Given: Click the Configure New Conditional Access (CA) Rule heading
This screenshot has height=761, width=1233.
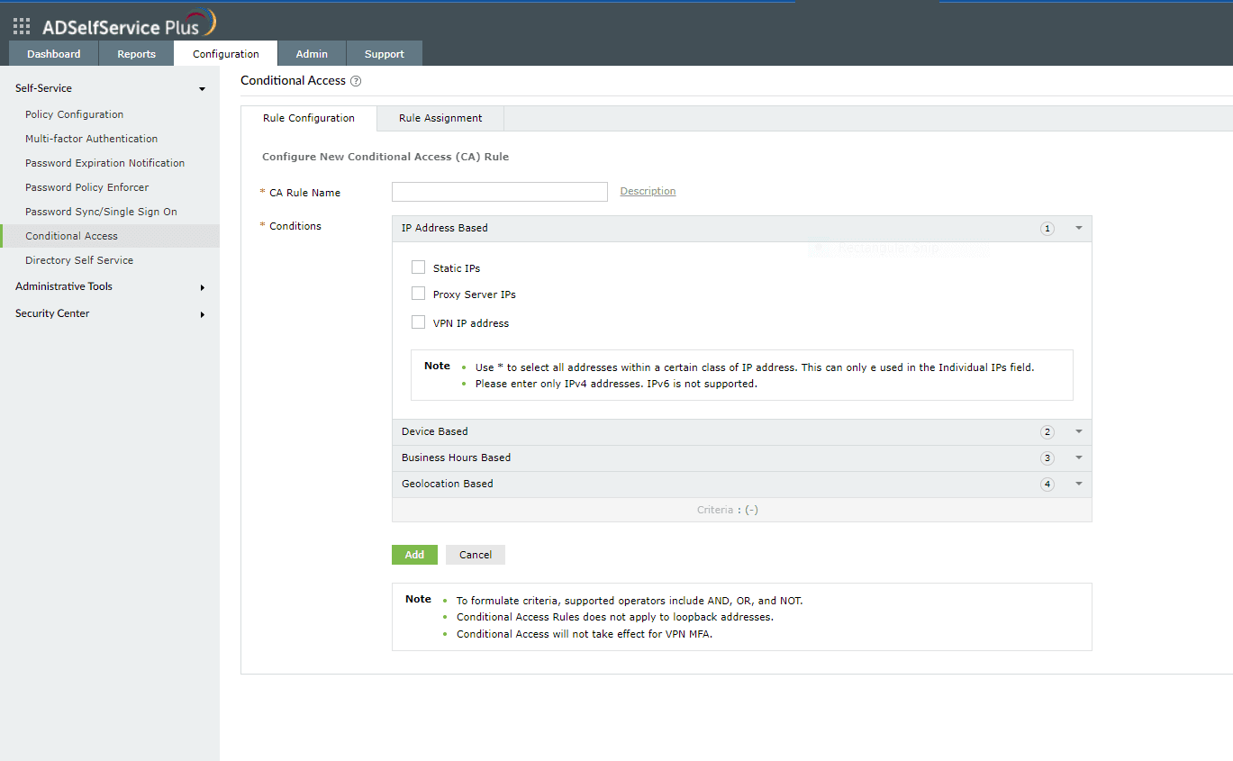Looking at the screenshot, I should [x=385, y=157].
